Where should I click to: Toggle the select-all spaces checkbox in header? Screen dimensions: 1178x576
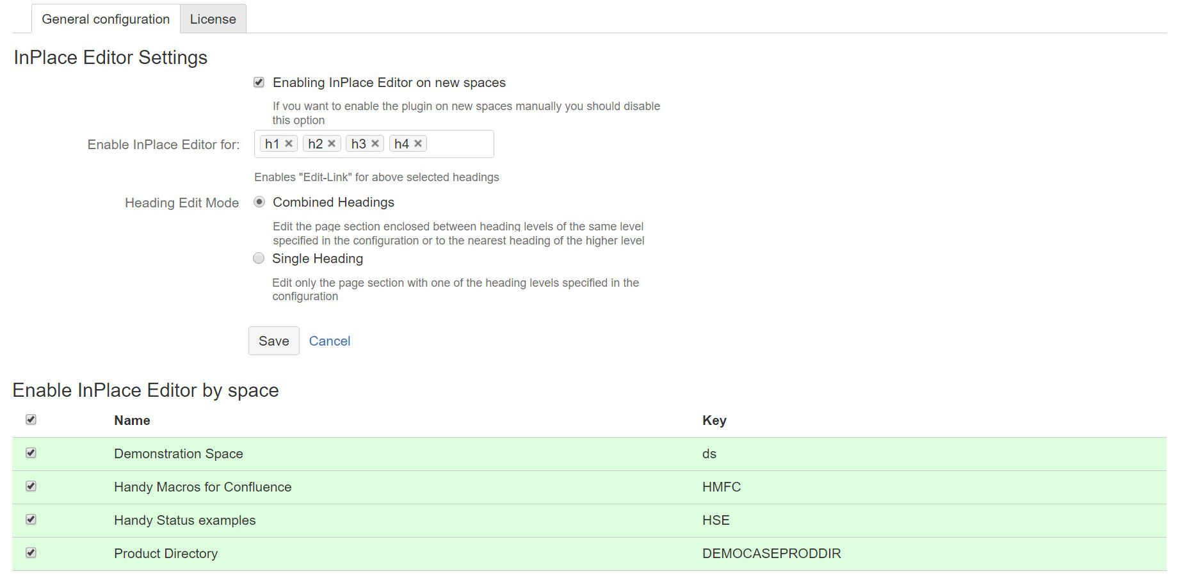(x=31, y=419)
